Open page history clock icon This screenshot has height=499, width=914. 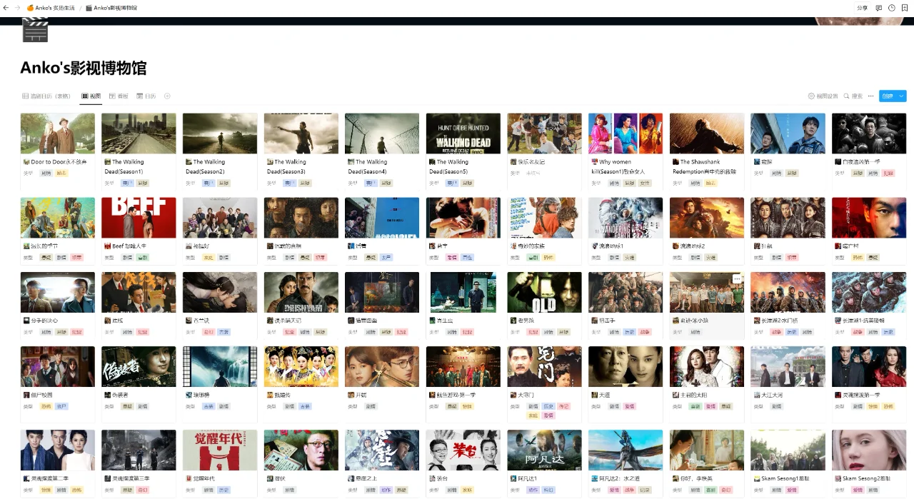(x=892, y=8)
